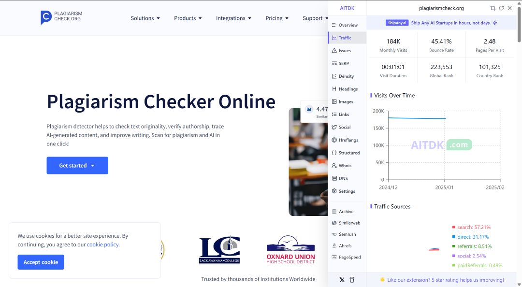
Task: Open the Whois icon
Action: tap(334, 165)
